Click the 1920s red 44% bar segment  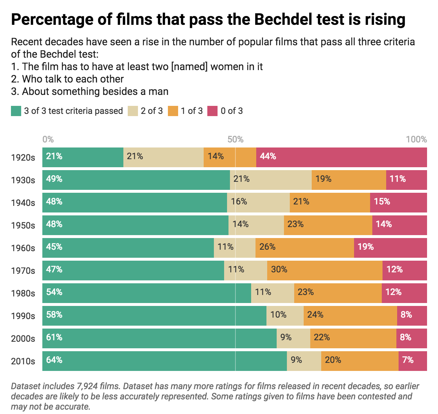tap(341, 157)
